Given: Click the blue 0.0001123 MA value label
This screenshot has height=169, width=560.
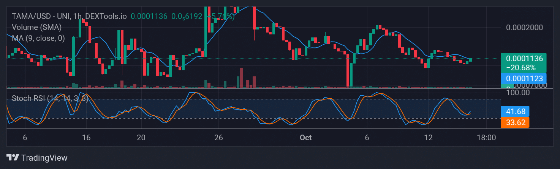Looking at the screenshot, I should 524,78.
